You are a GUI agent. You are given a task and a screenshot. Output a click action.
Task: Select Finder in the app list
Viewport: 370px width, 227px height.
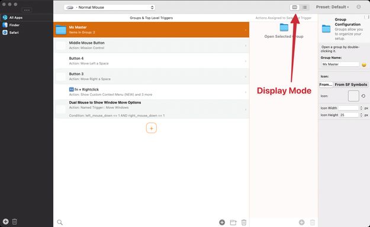[27, 25]
